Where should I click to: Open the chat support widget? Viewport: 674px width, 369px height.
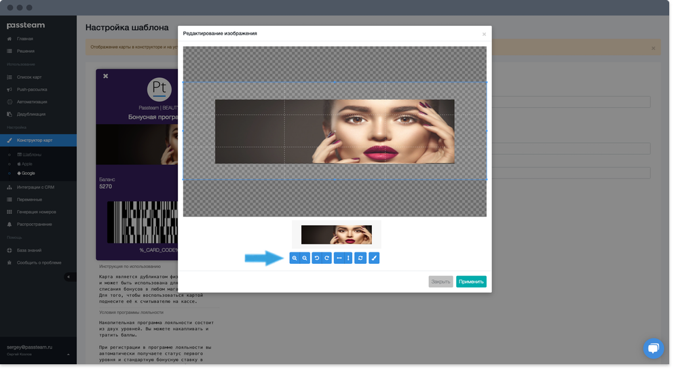click(654, 348)
